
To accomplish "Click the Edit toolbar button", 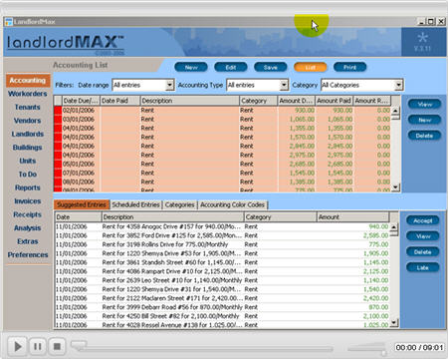I will [231, 67].
